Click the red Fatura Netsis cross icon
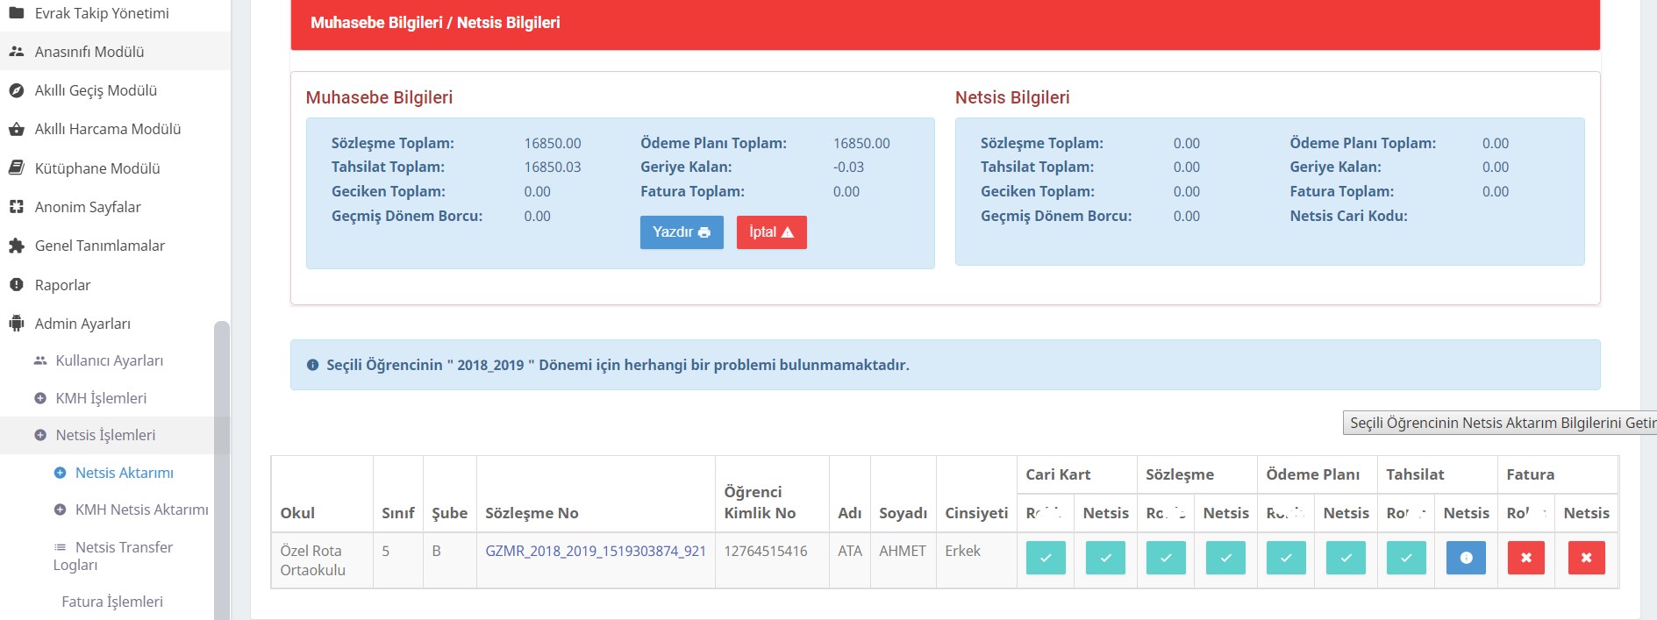Image resolution: width=1657 pixels, height=620 pixels. (x=1586, y=558)
